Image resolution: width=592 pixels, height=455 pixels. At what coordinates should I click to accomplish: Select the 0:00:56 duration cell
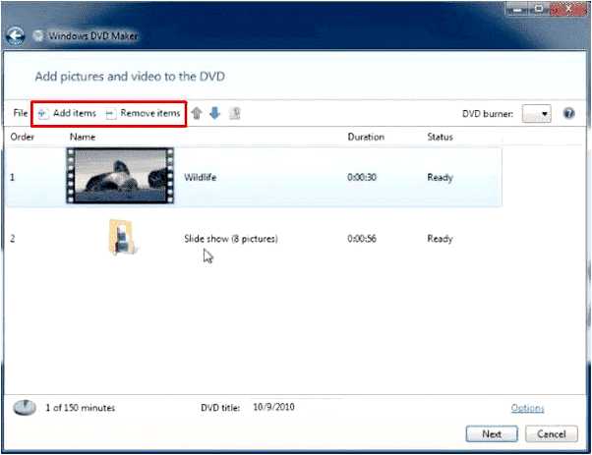coord(362,239)
